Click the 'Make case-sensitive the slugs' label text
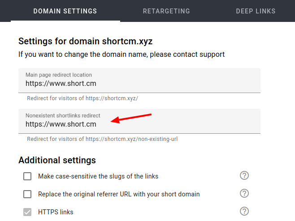This screenshot has width=295, height=221. pyautogui.click(x=98, y=176)
